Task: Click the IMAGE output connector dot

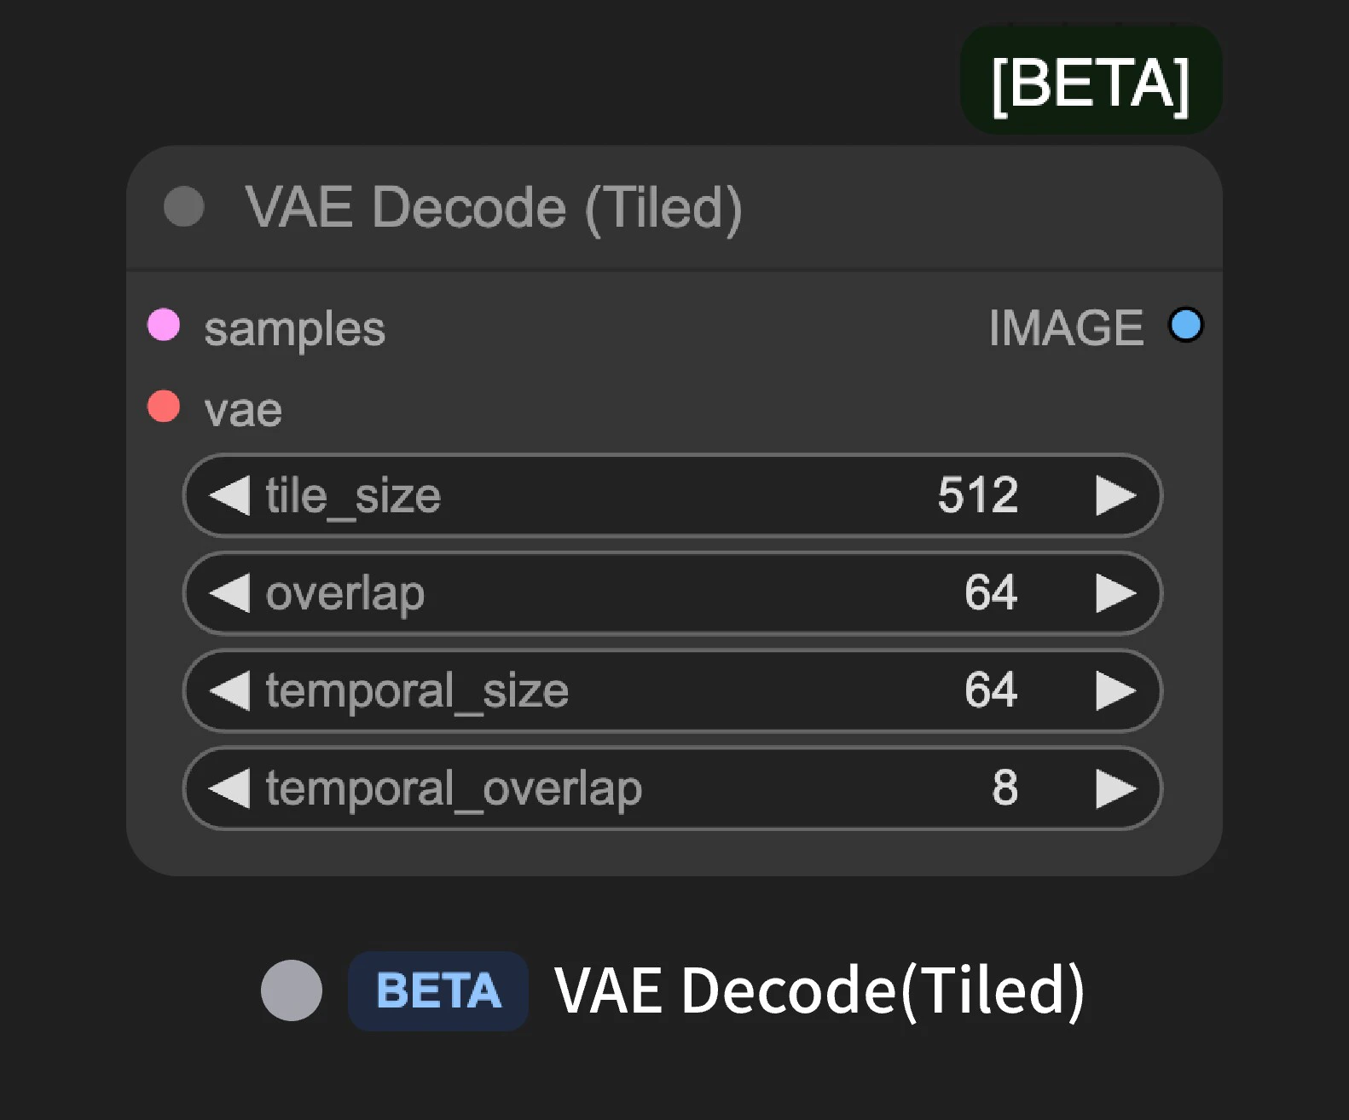Action: pyautogui.click(x=1186, y=325)
